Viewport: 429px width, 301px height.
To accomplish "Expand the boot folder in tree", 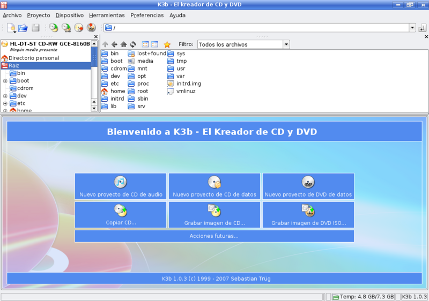I will point(5,81).
